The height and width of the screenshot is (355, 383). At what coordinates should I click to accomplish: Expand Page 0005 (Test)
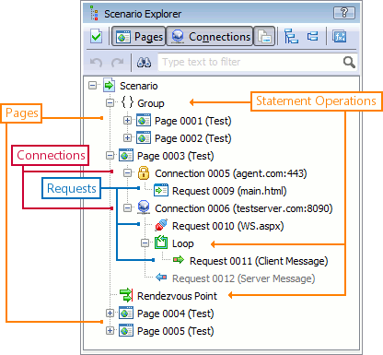(110, 330)
